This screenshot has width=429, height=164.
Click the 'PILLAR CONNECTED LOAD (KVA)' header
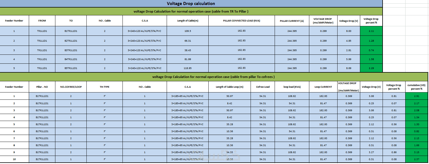(x=242, y=21)
